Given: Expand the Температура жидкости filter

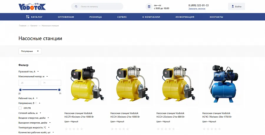Looking at the screenshot, I should [34, 128].
